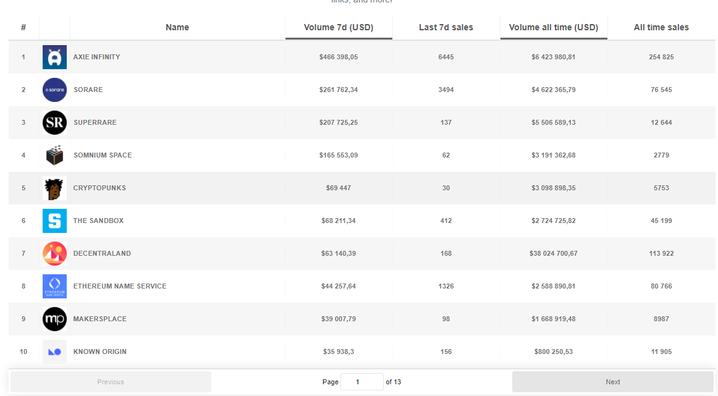Select the $69 447 volume cell

(x=339, y=188)
